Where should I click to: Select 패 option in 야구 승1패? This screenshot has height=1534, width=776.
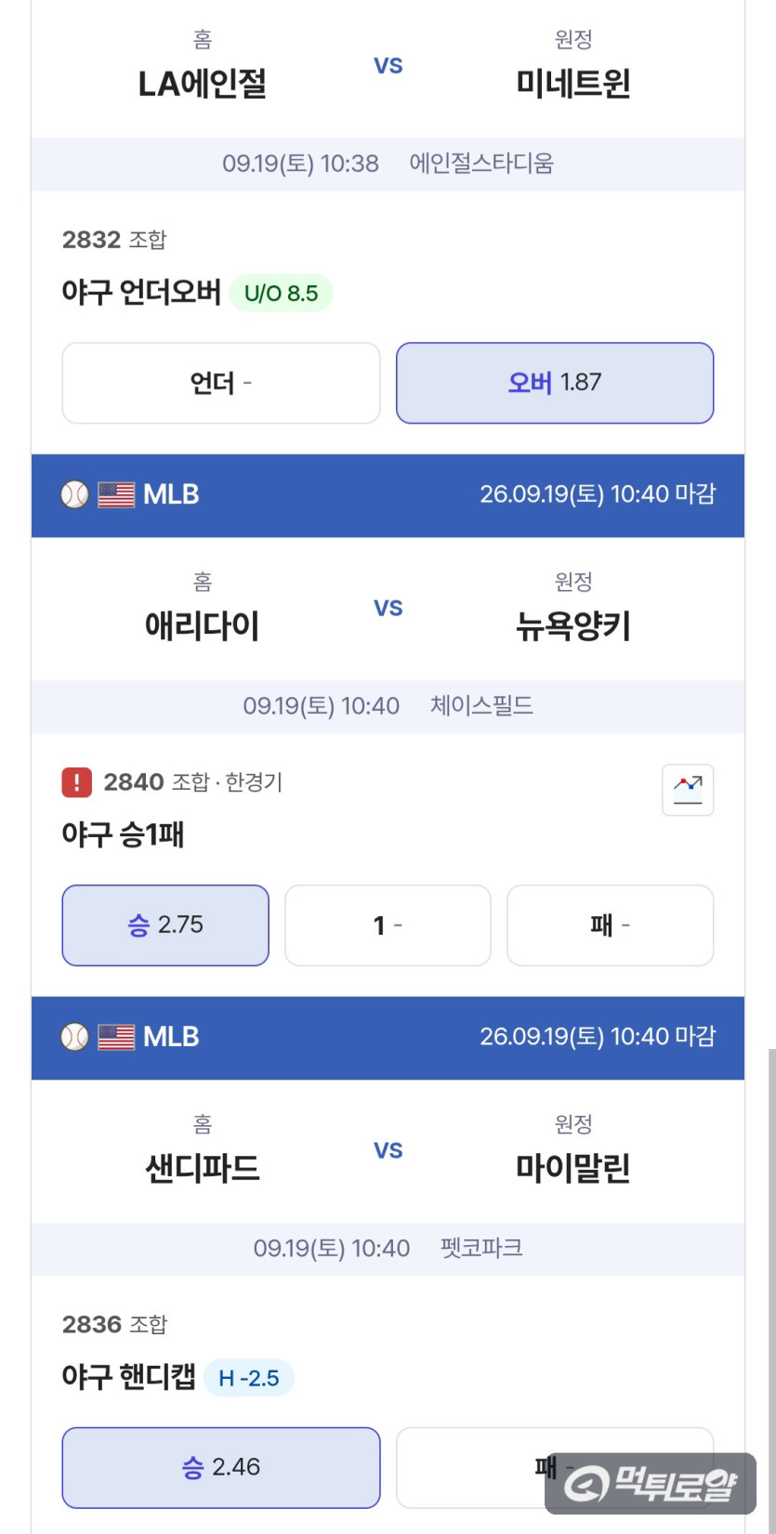point(611,925)
